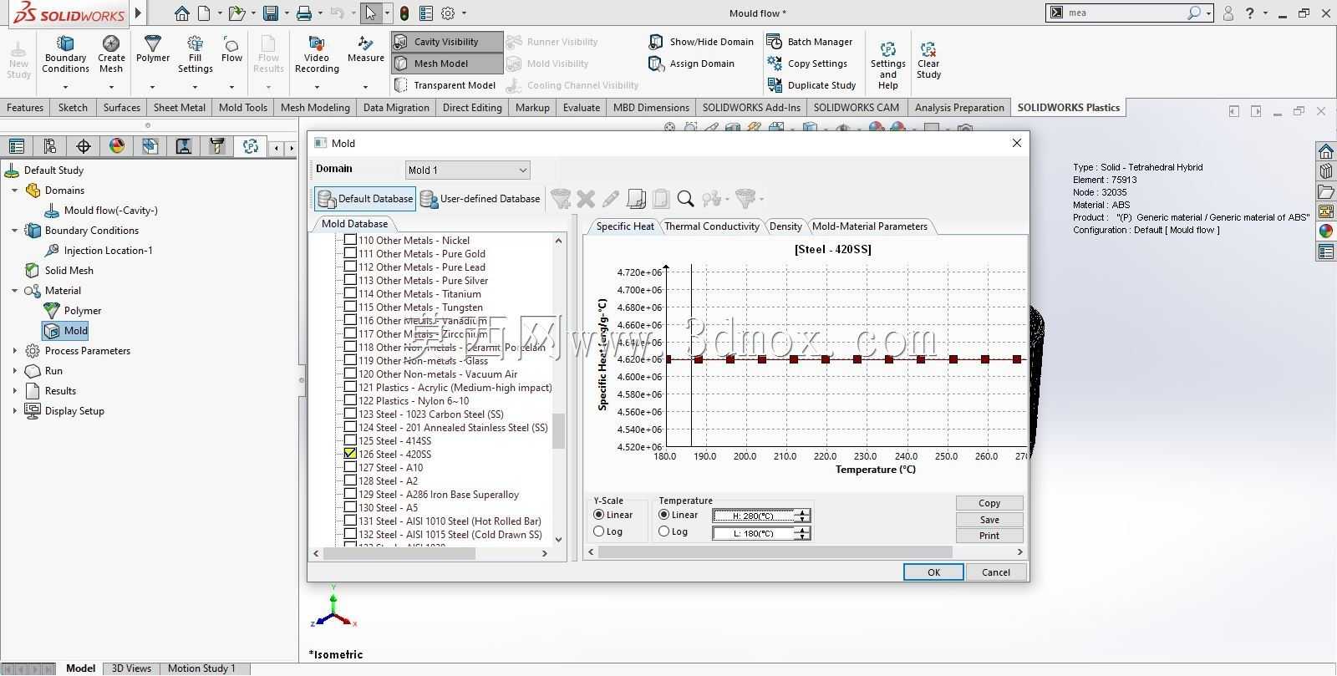This screenshot has width=1337, height=676.
Task: Open the Measure tool
Action: (x=365, y=48)
